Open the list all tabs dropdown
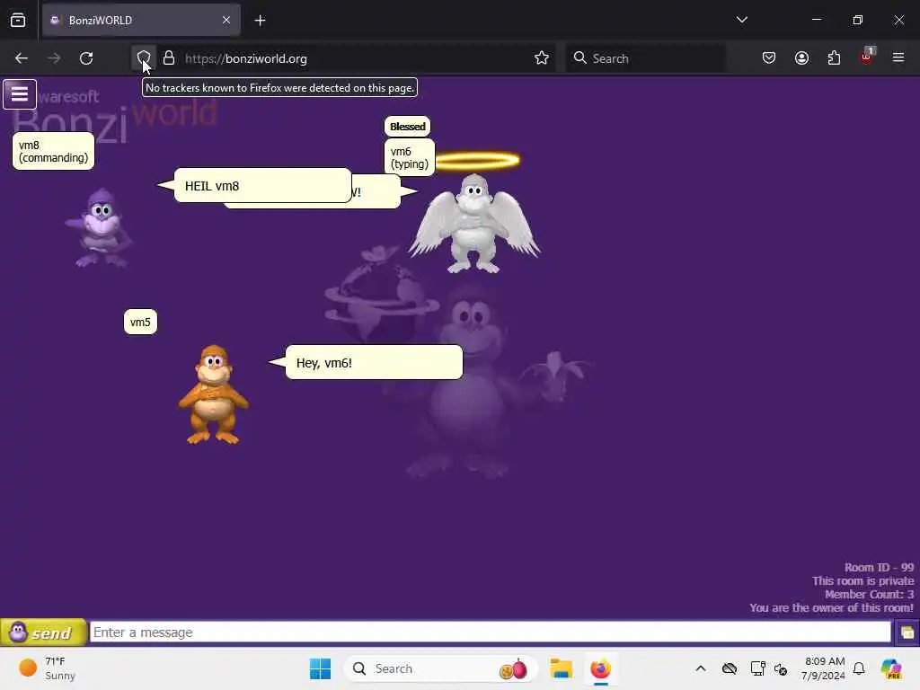The width and height of the screenshot is (920, 690). click(741, 20)
